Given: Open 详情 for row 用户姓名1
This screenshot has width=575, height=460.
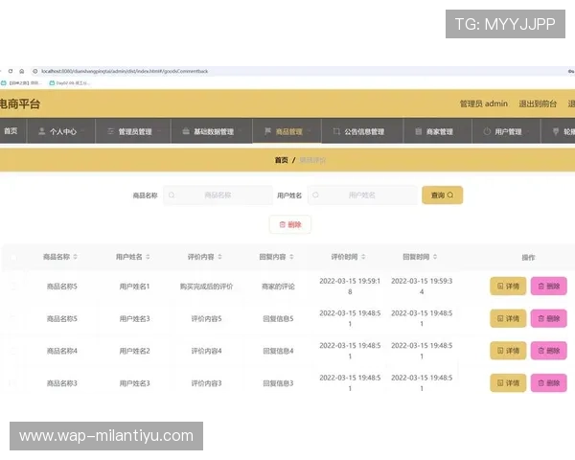Looking at the screenshot, I should coord(508,287).
